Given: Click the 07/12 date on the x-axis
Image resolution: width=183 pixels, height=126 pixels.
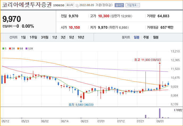Looking at the screenshot, I should point(121,121).
